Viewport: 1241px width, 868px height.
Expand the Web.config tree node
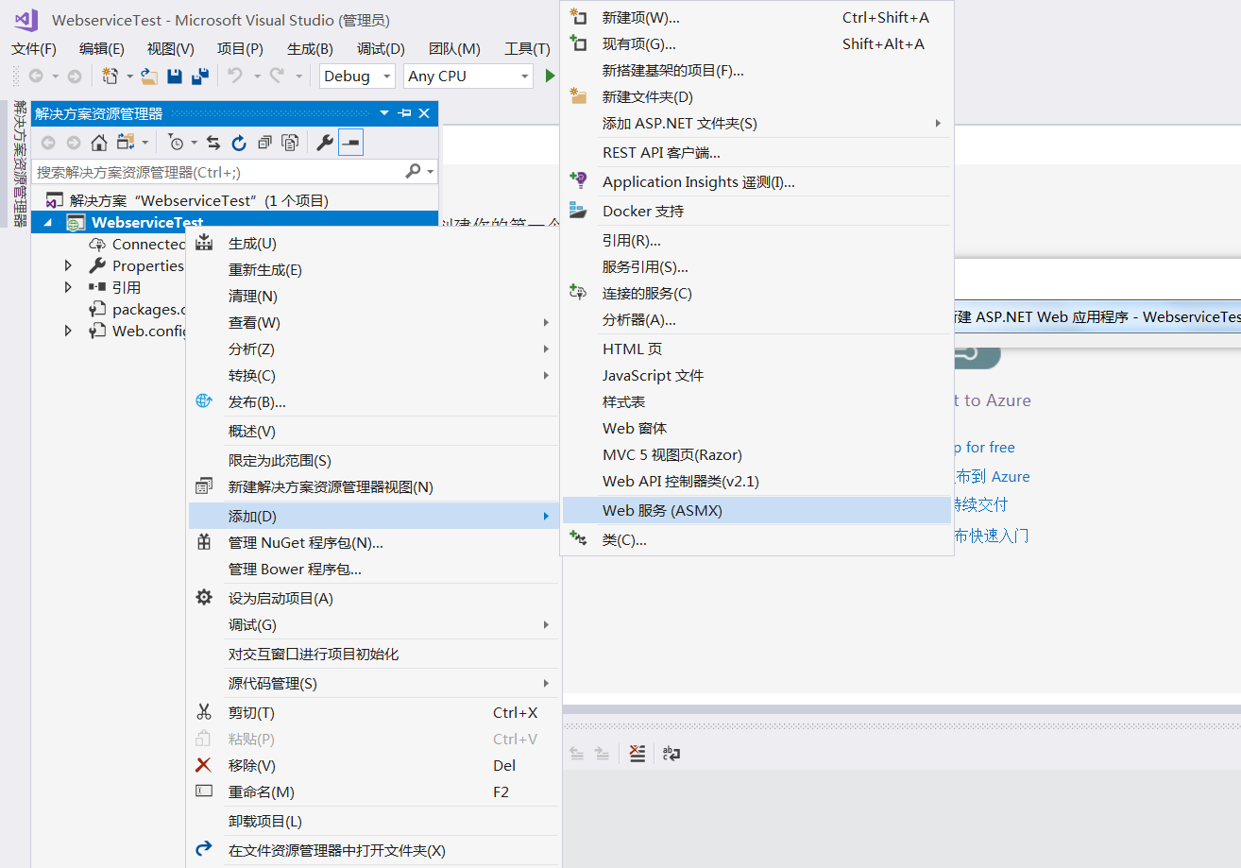[x=68, y=331]
